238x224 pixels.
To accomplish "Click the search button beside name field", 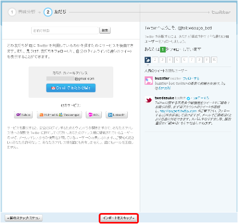I will pyautogui.click(x=105, y=30).
